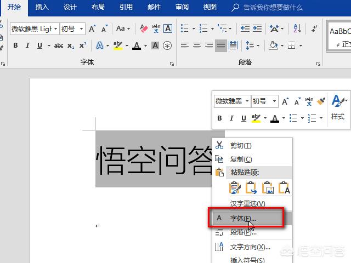Open ribbon font size dropdown
Viewport: 351px width, 263px height.
(x=82, y=28)
